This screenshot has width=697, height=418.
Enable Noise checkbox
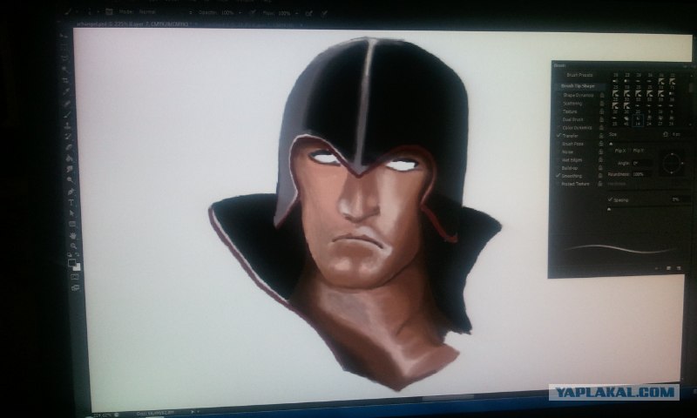tap(558, 152)
